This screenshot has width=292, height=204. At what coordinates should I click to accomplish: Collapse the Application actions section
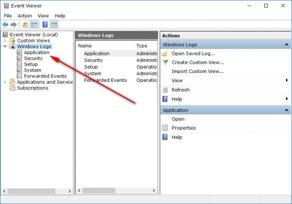point(286,110)
